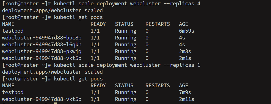
Task: Click the 6m59s age value
Action: coord(187,31)
